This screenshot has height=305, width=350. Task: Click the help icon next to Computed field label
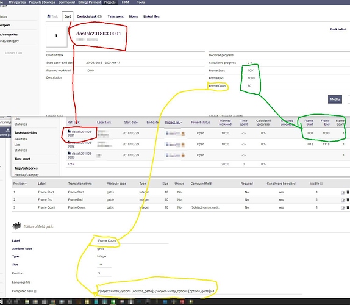pos(35,291)
